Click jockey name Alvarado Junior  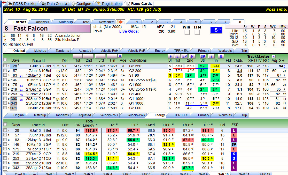68,35
